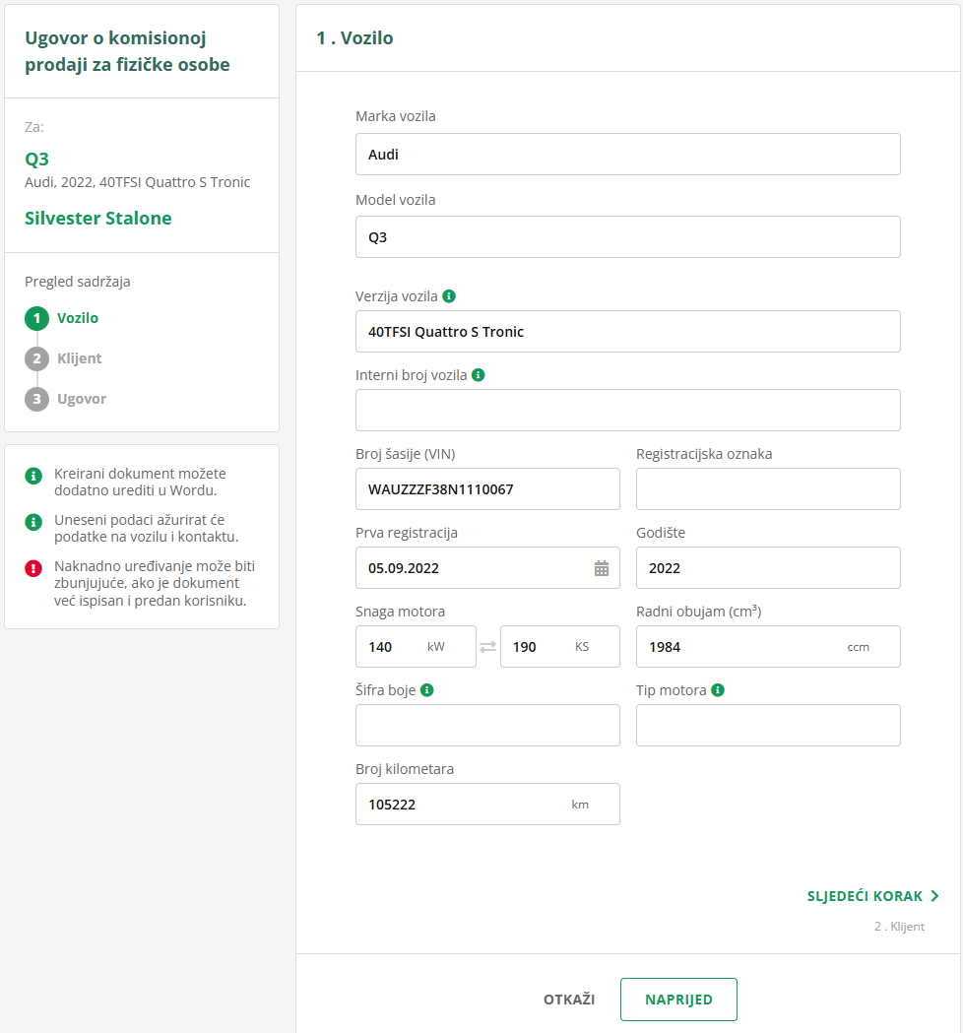This screenshot has width=963, height=1033.
Task: Click info icon beside Interni broj vozila
Action: coord(478,374)
